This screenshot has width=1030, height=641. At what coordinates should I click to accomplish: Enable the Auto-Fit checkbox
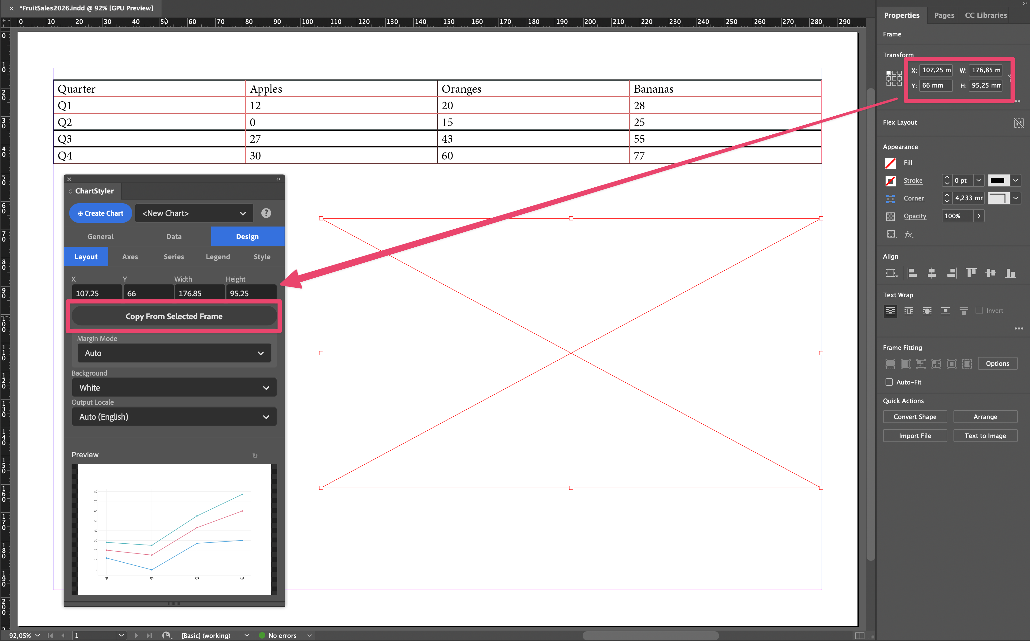(889, 382)
